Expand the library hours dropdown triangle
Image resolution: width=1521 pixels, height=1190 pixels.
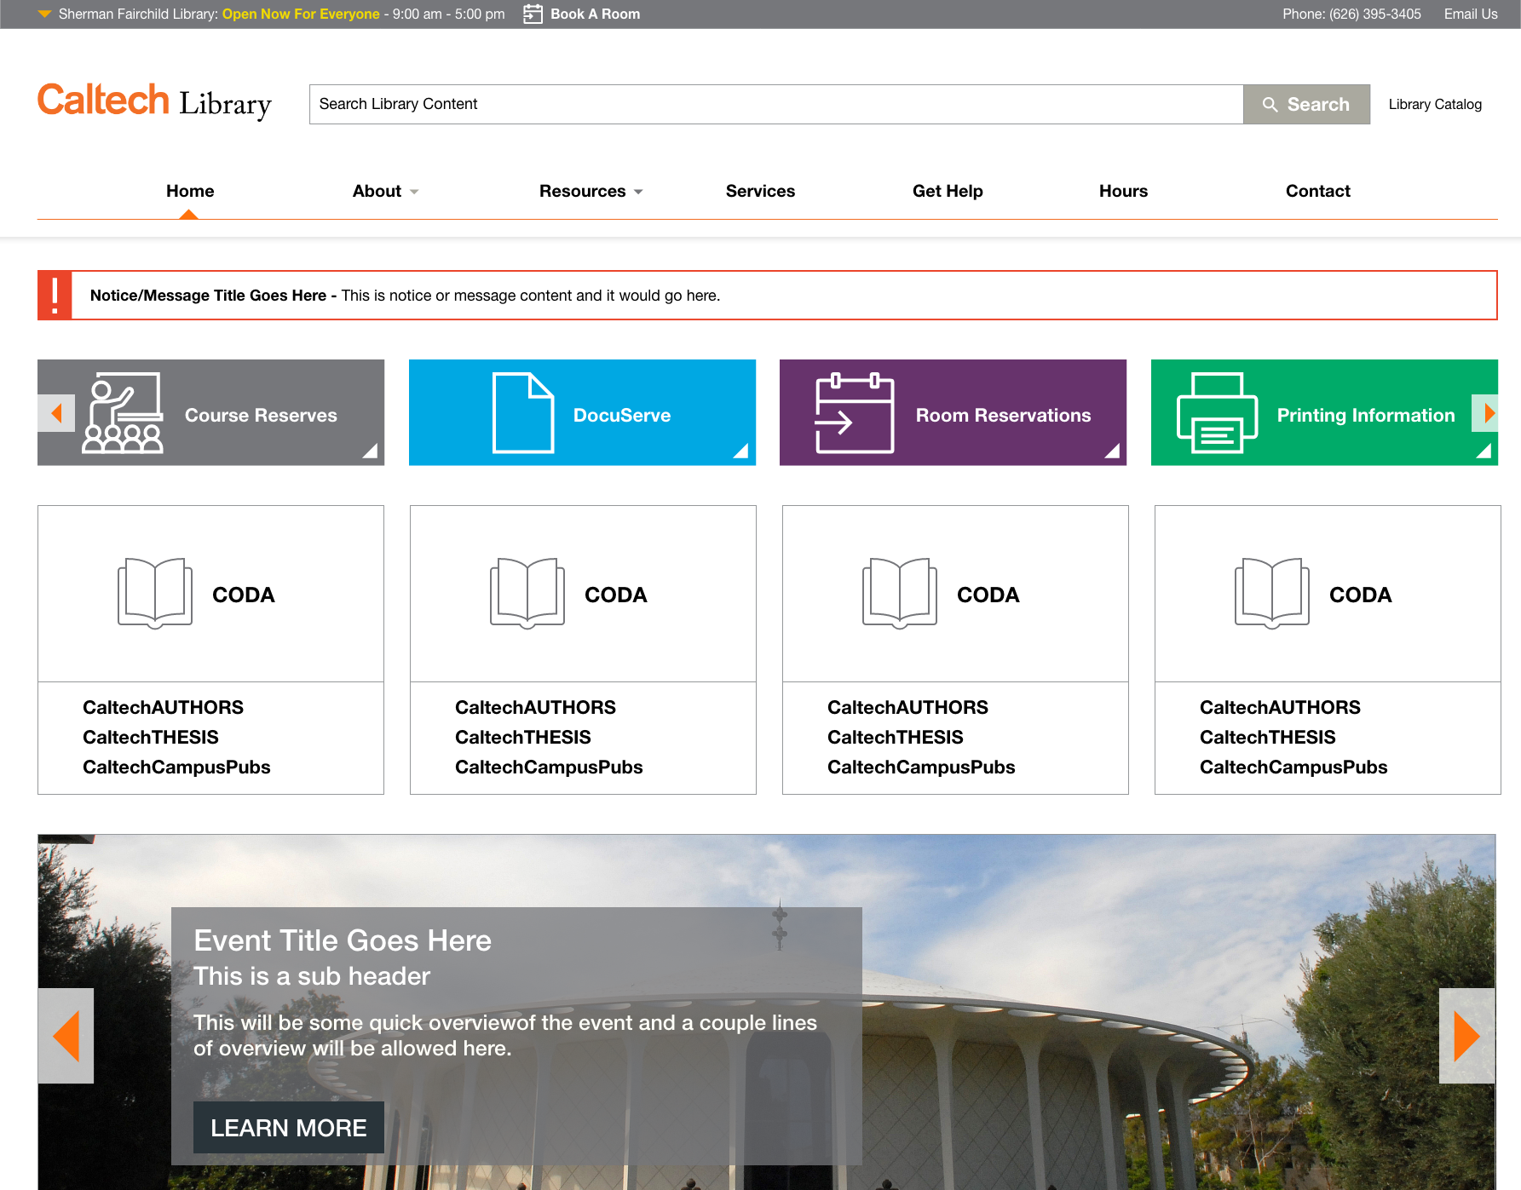pyautogui.click(x=44, y=14)
